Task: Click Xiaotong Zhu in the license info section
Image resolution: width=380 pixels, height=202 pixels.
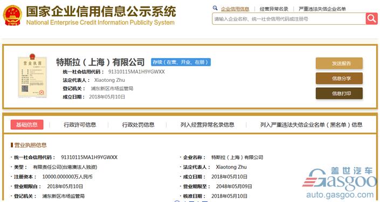Action: point(231,167)
